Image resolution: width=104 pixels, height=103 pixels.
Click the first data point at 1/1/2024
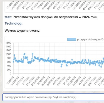click(x=13, y=62)
